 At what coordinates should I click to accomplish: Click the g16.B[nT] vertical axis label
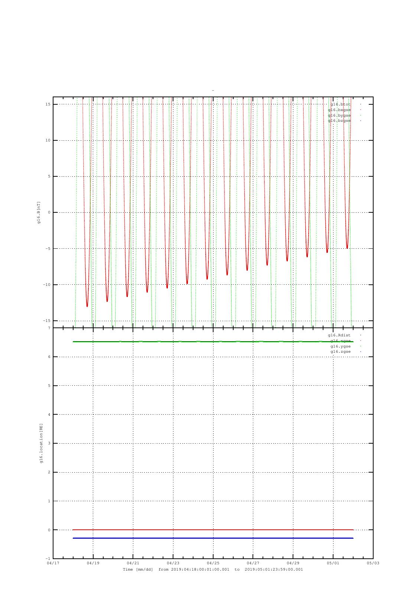pyautogui.click(x=38, y=212)
